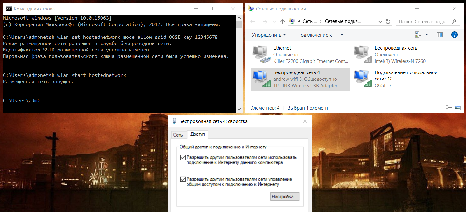Viewport: 466px width, 212px height.
Task: Click the 'Intel(R) Wireless-N 7260' text
Action: pyautogui.click(x=400, y=61)
